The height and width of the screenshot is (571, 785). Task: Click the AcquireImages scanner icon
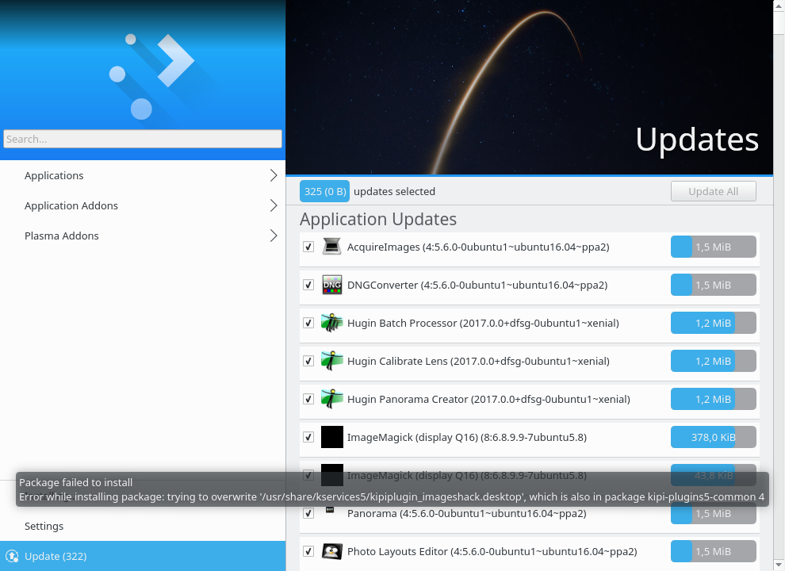pyautogui.click(x=331, y=247)
